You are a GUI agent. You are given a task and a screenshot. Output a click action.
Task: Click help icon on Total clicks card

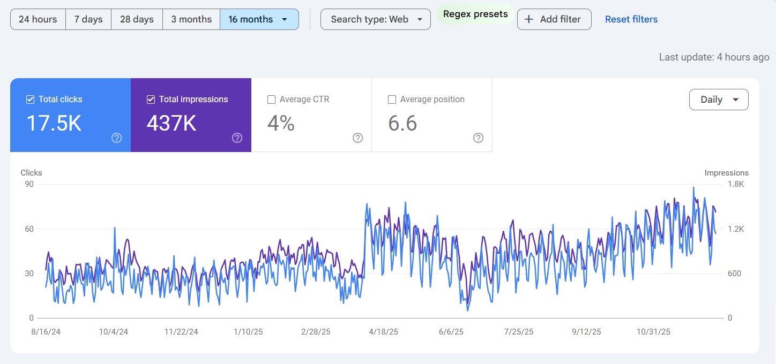pos(116,138)
